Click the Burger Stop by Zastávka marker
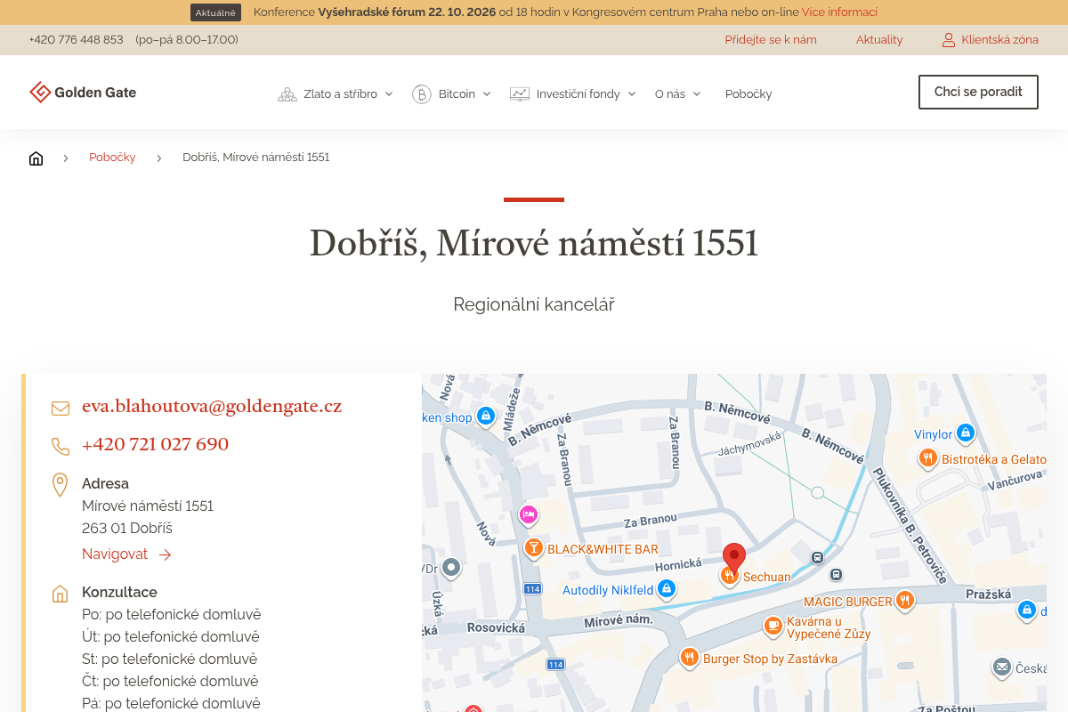The image size is (1068, 712). coord(689,658)
